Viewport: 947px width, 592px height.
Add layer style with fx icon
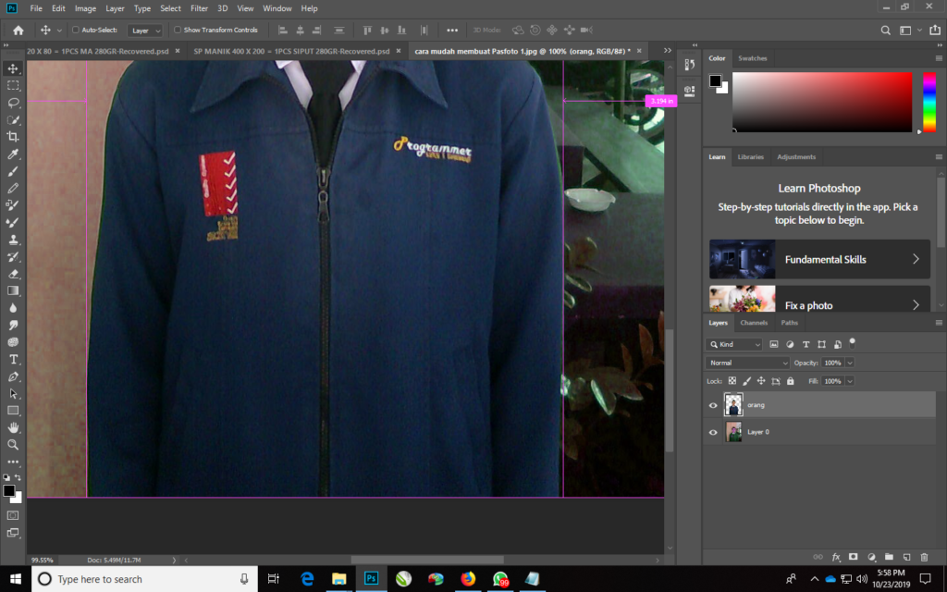coord(836,557)
